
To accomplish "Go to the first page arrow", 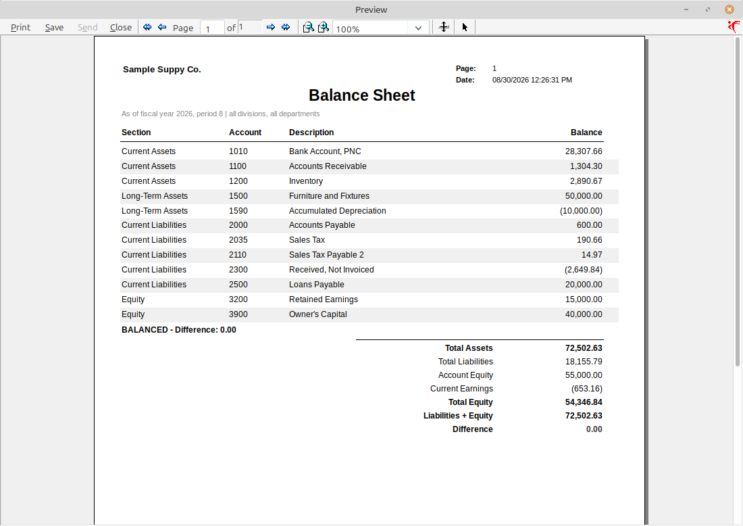I will (147, 27).
